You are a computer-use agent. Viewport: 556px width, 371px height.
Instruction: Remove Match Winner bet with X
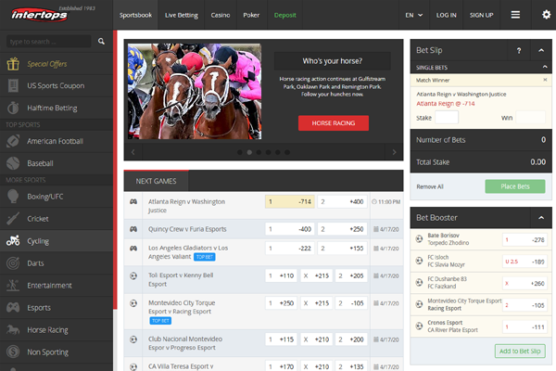coord(545,80)
